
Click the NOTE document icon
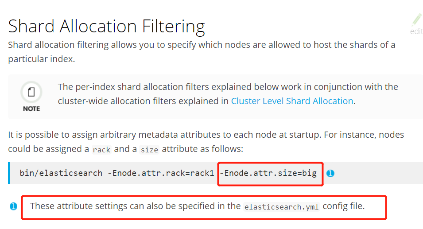click(x=31, y=92)
